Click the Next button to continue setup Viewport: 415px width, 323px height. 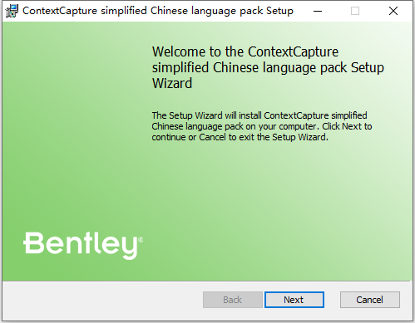pos(294,300)
